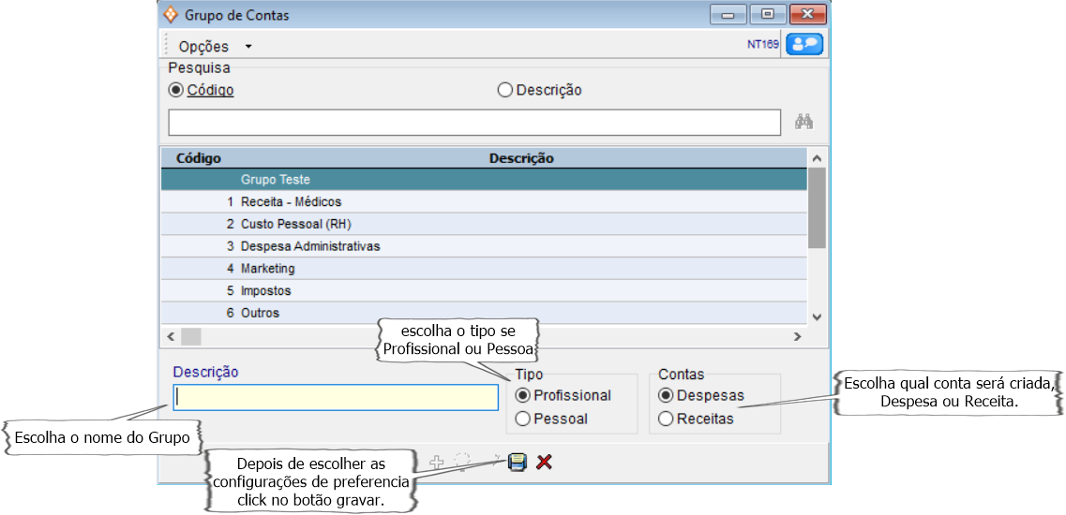1066x515 pixels.
Task: Click the Código column header
Action: coord(199,158)
